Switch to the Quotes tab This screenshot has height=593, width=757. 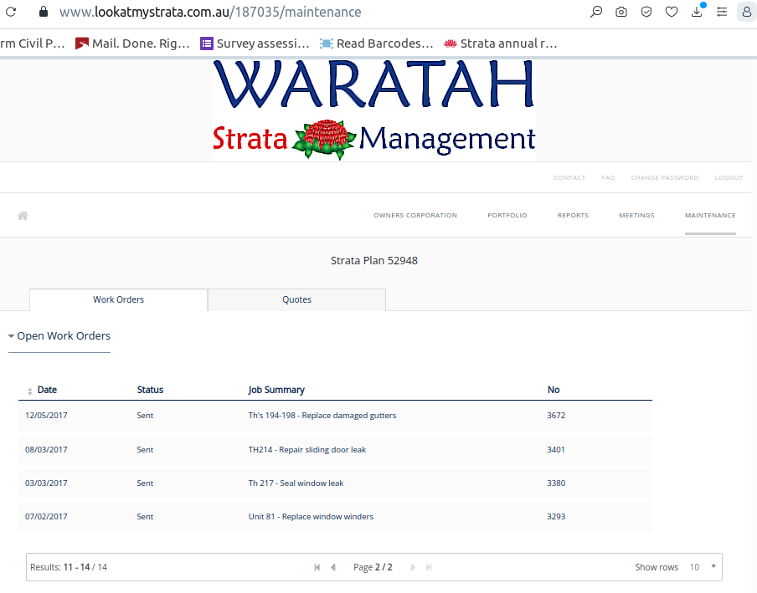click(x=297, y=300)
